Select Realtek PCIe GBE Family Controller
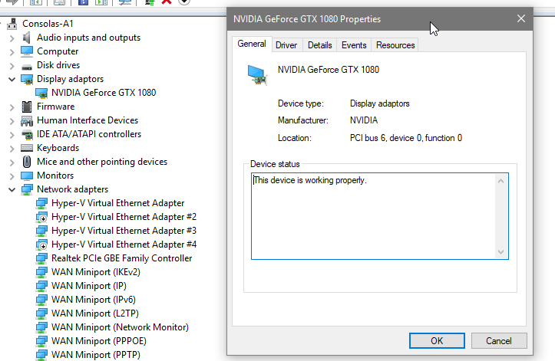 pos(121,258)
